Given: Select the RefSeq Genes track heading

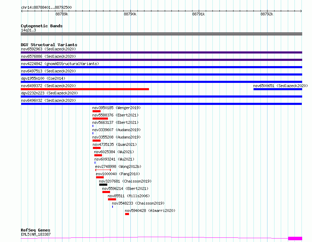Looking at the screenshot, I should (x=35, y=230).
